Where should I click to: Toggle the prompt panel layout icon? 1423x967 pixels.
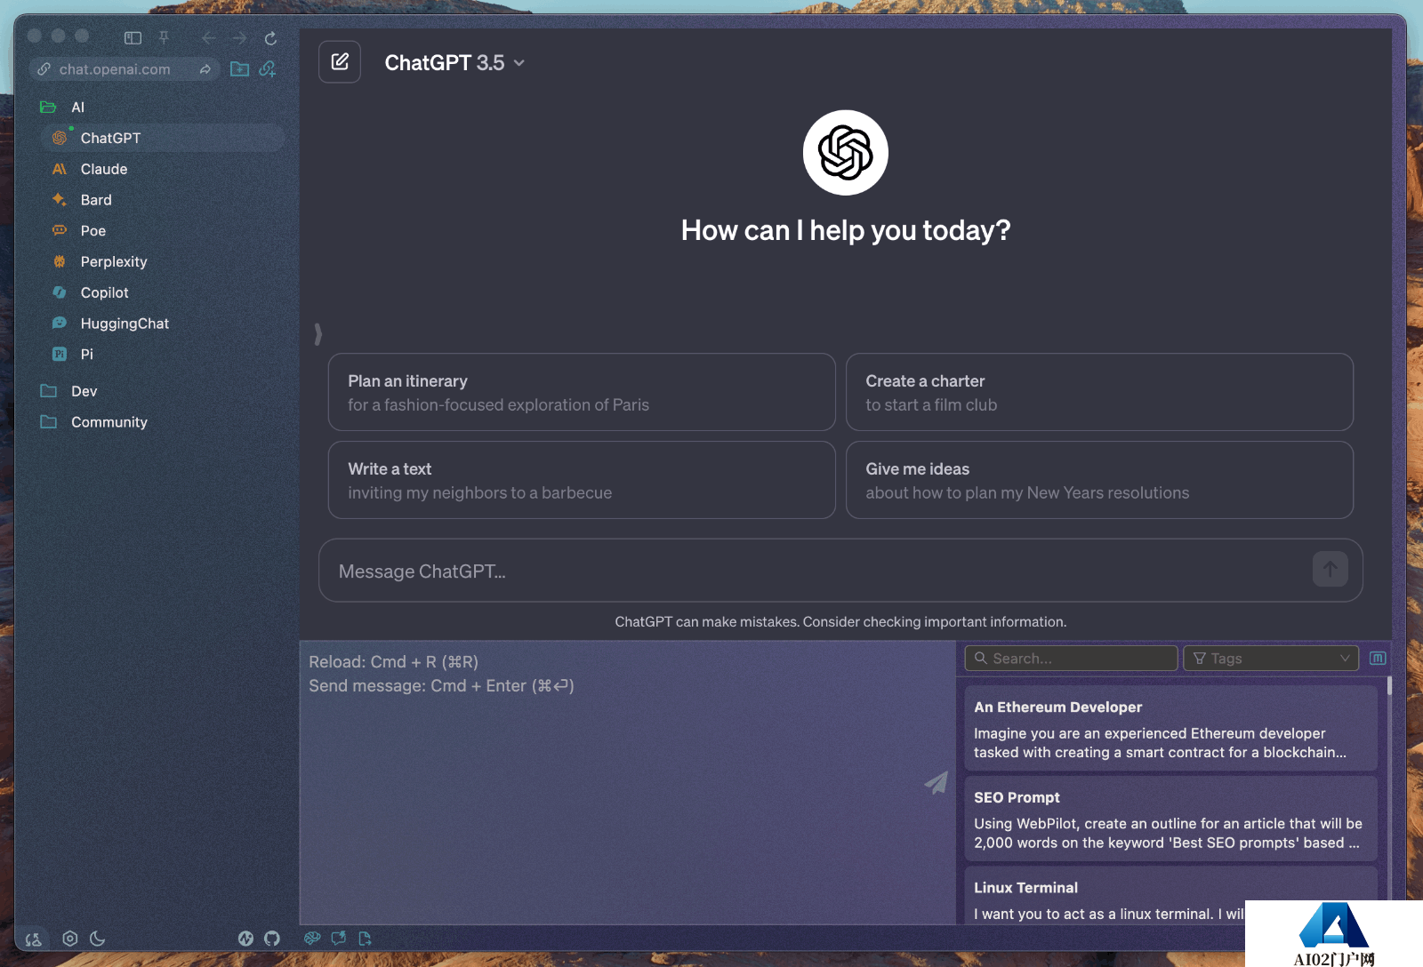1378,659
